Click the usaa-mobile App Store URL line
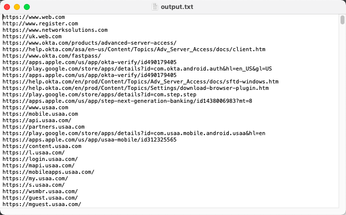 (x=89, y=140)
